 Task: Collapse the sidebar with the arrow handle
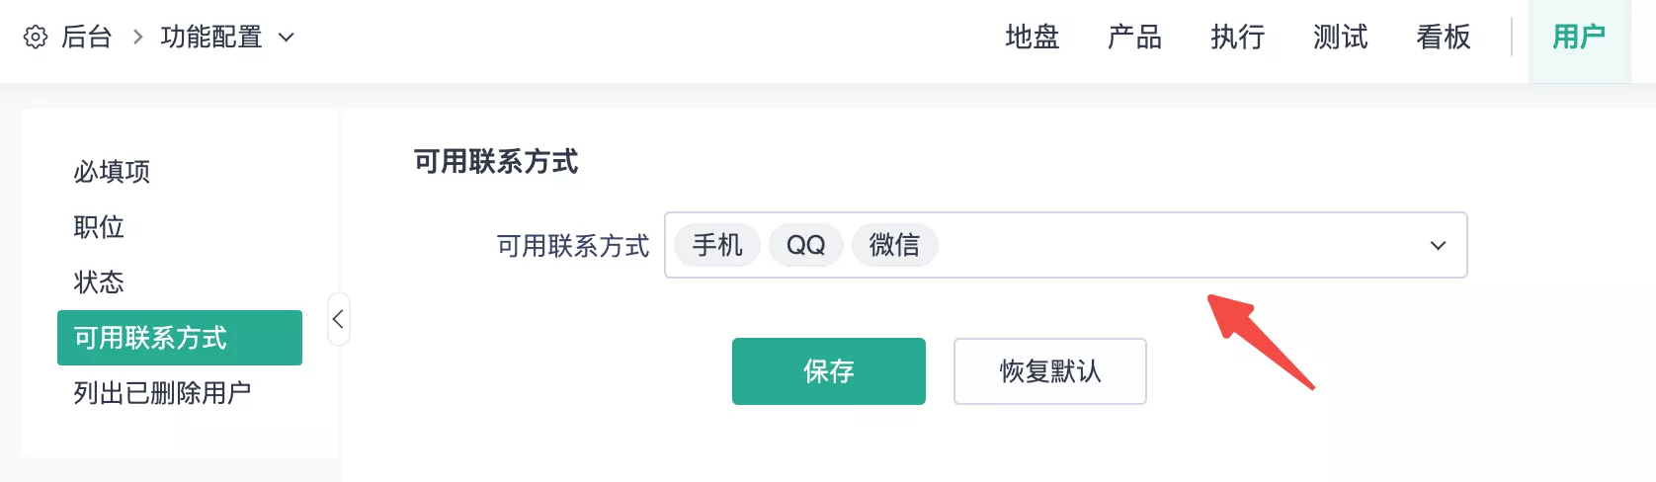click(338, 319)
